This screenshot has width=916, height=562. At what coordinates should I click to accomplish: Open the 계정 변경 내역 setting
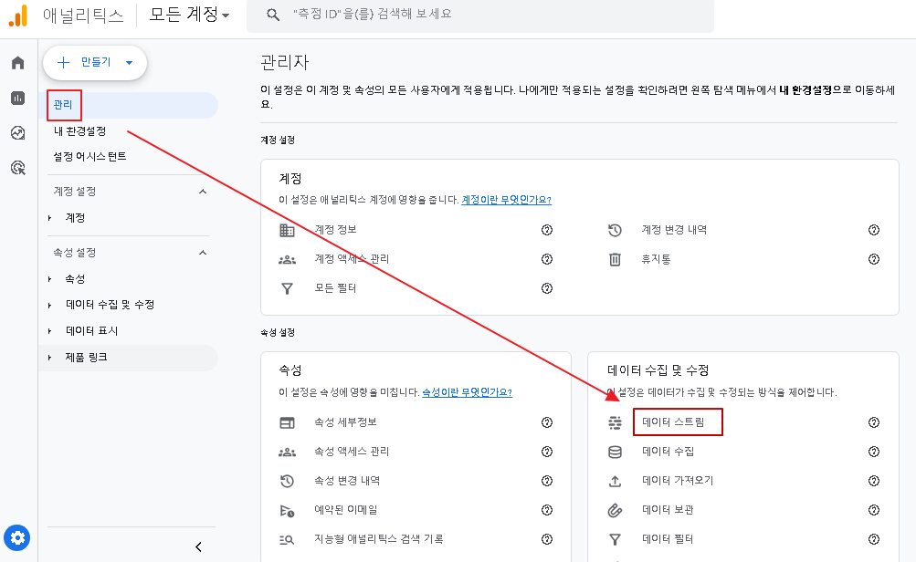(x=674, y=229)
